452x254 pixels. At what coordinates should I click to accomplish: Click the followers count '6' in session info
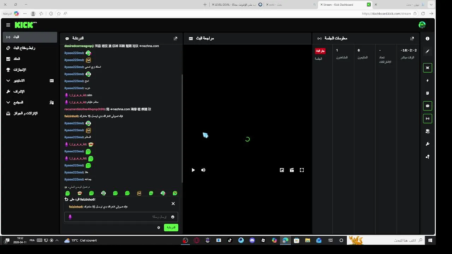click(359, 50)
